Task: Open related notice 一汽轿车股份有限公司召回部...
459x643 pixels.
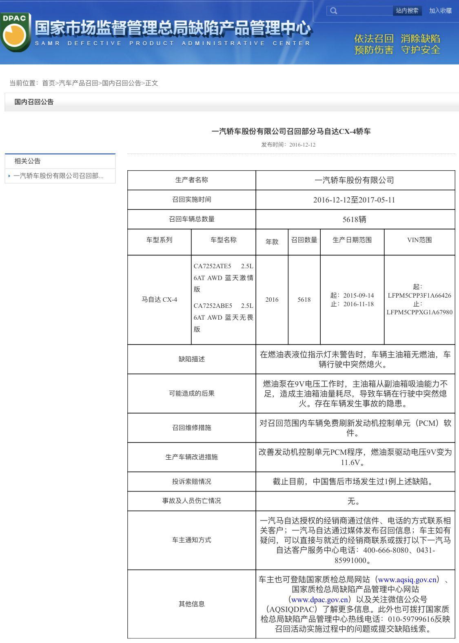Action: (x=58, y=176)
